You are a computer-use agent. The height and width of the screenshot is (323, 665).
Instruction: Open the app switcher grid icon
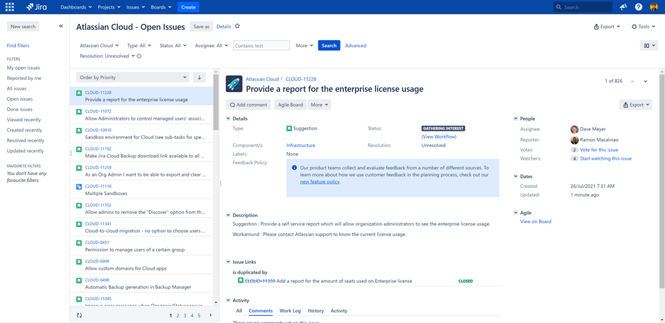tap(9, 7)
